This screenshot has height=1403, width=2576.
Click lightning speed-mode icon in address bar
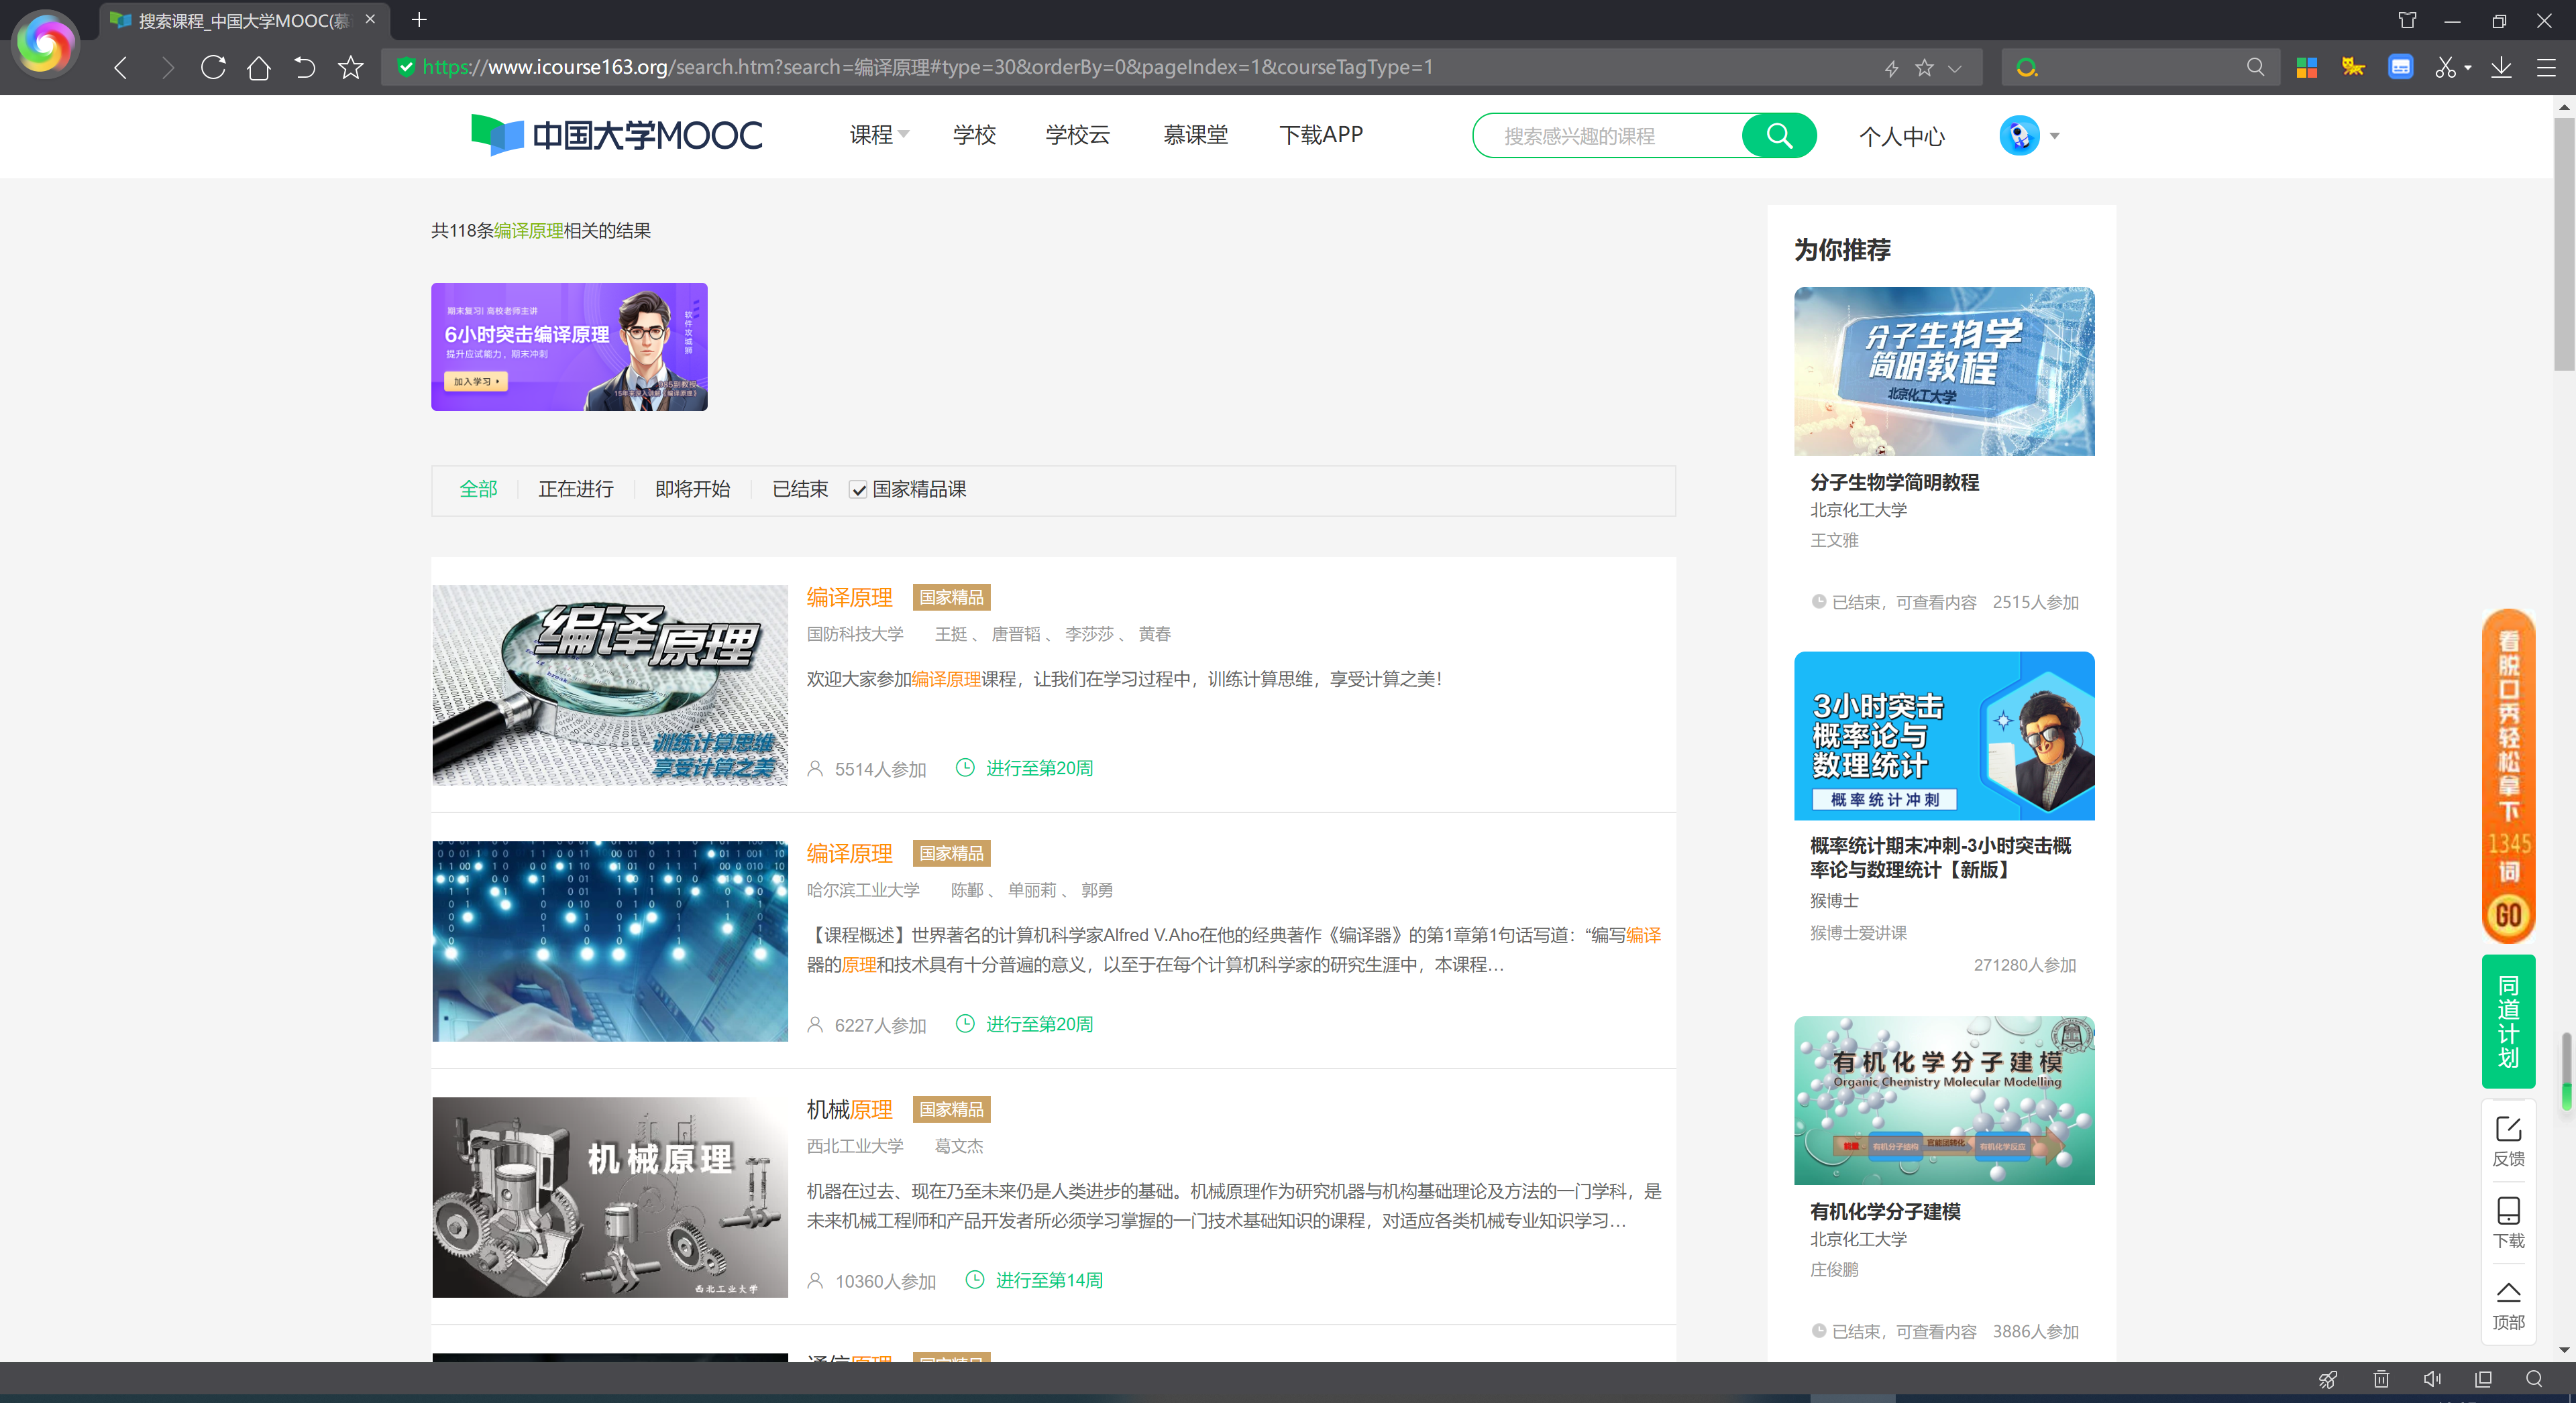[x=1892, y=68]
